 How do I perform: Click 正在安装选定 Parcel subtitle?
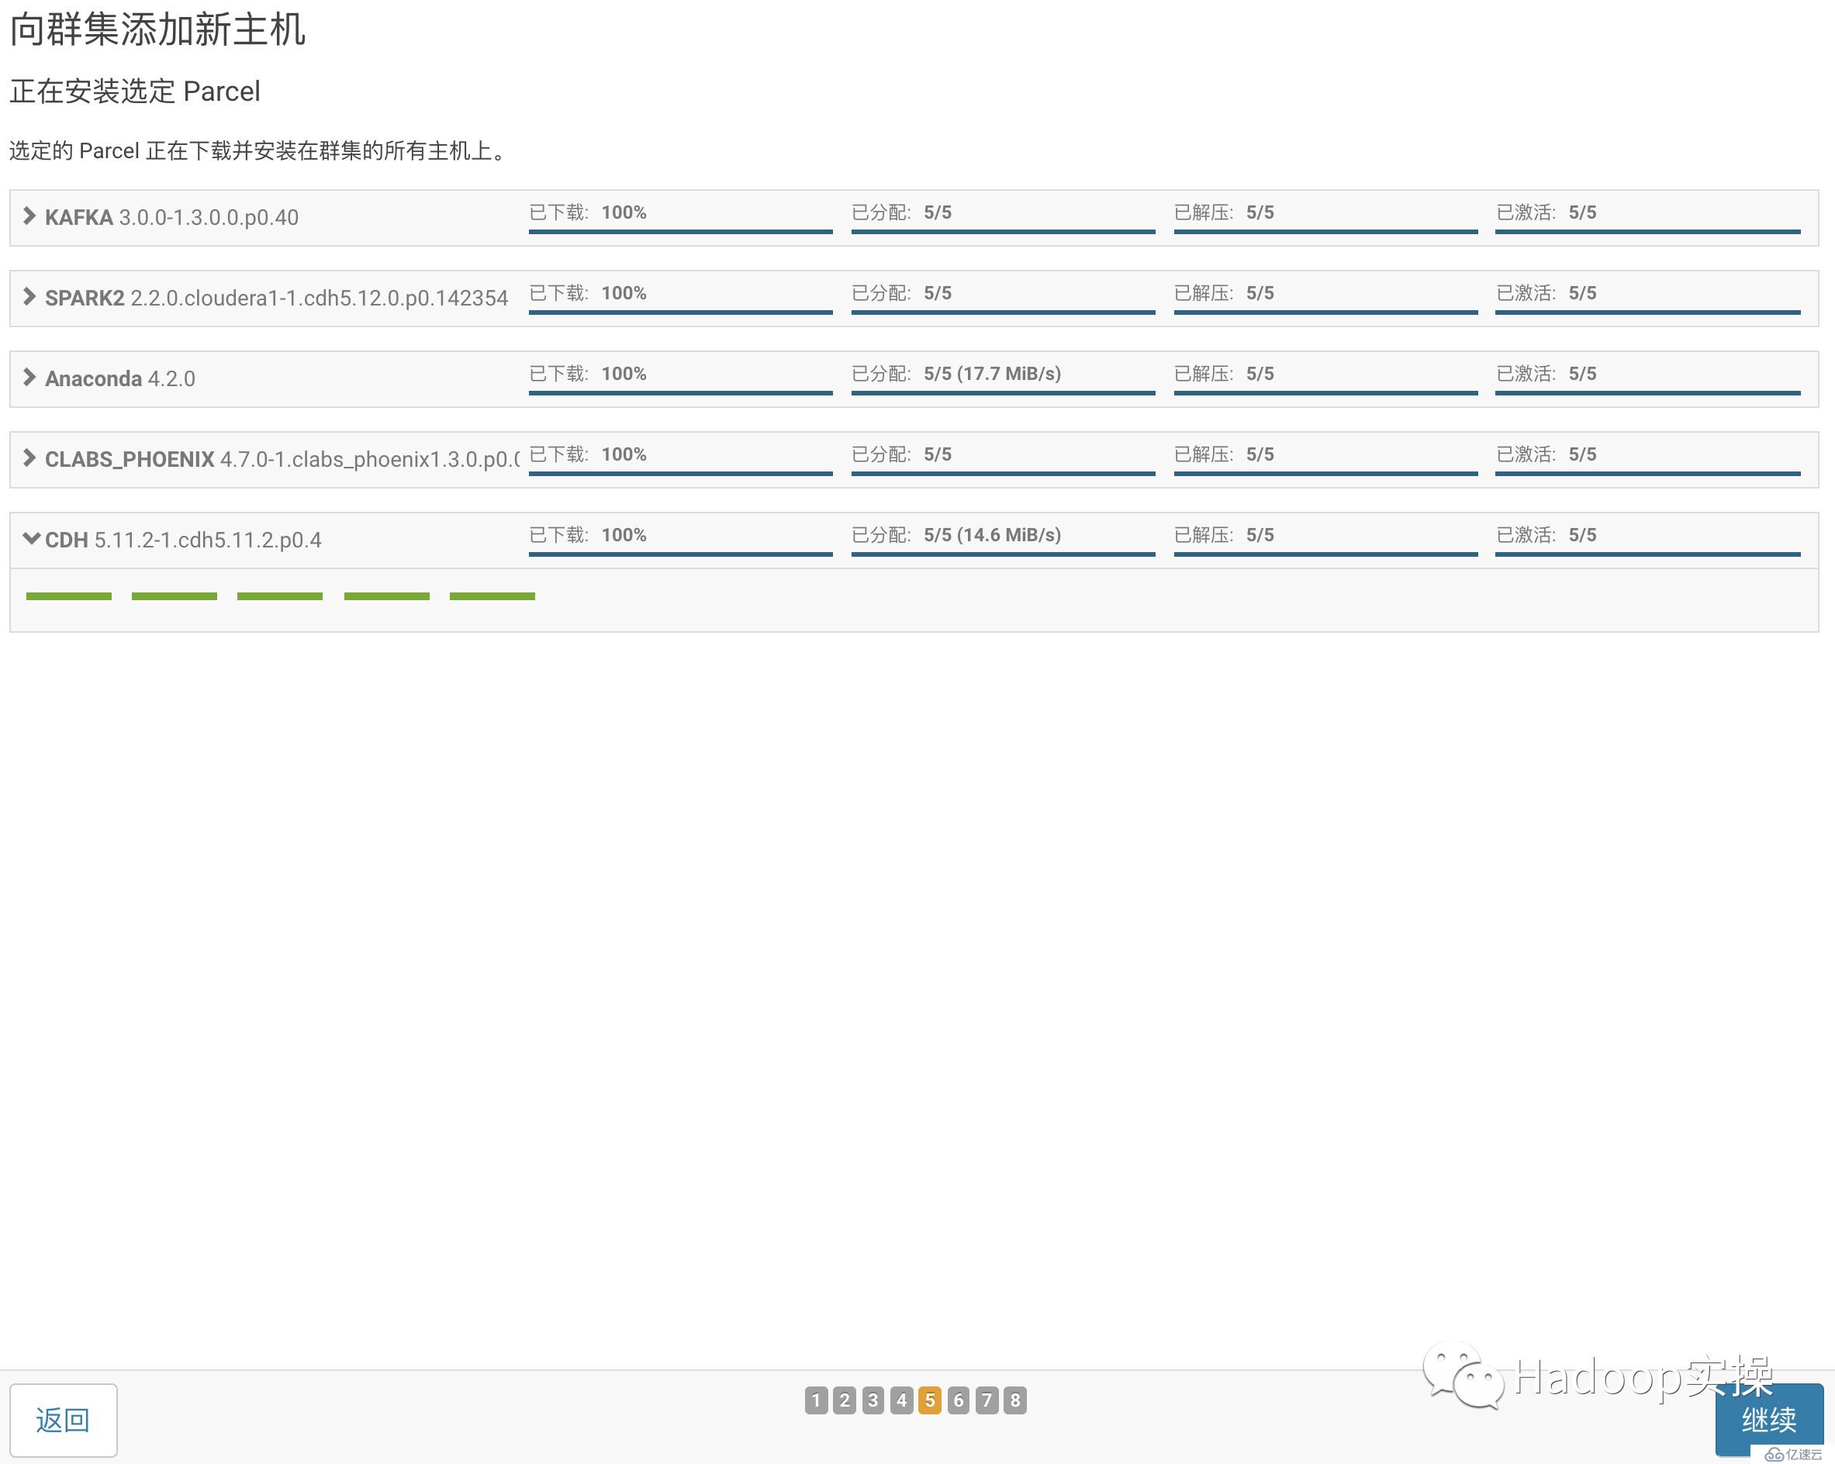tap(134, 91)
